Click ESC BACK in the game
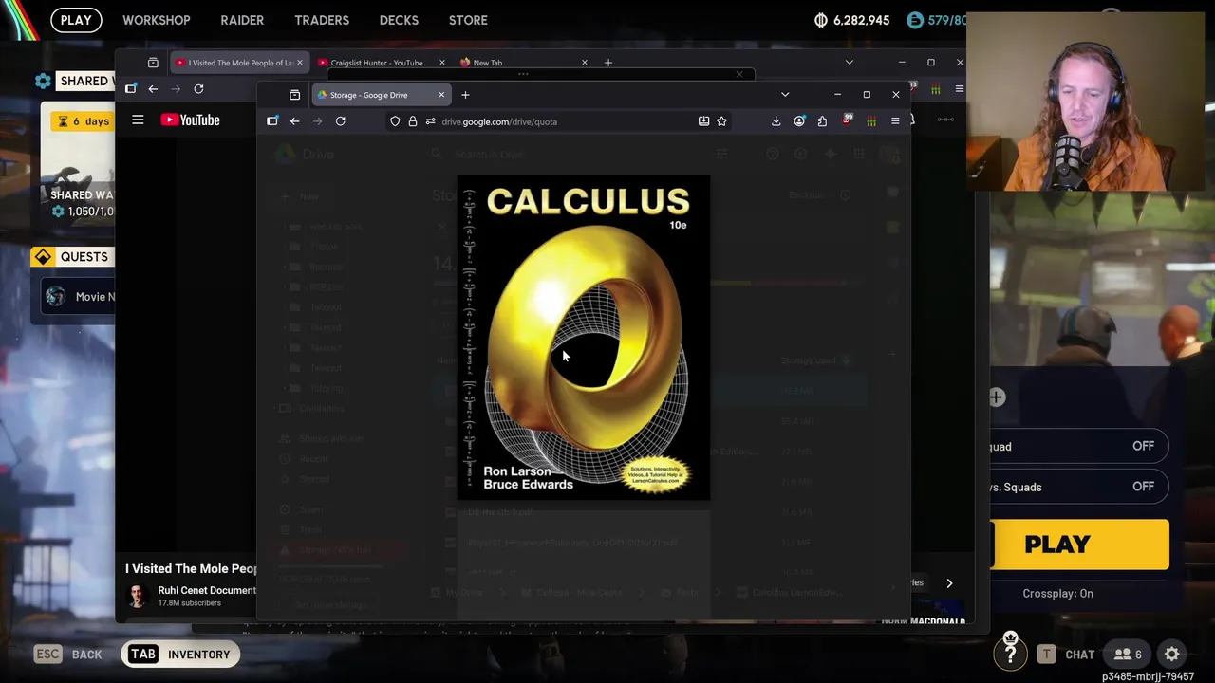The width and height of the screenshot is (1215, 683). (x=68, y=655)
